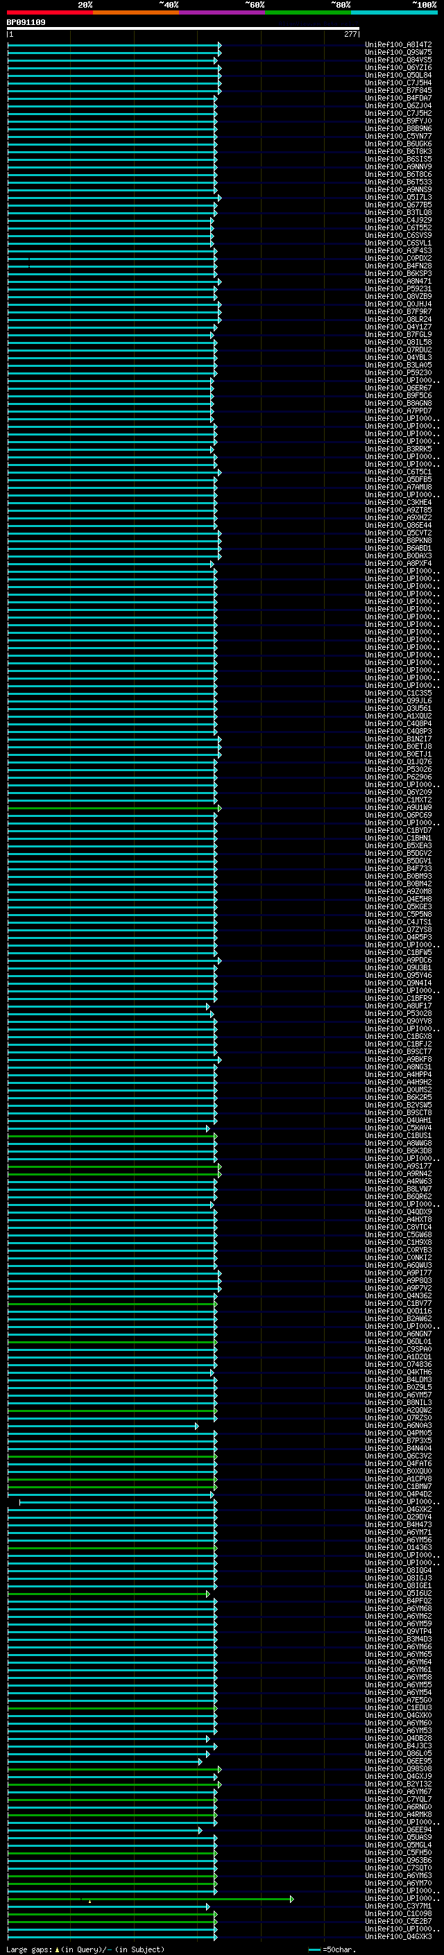Screen dimensions: 444x1955
Task: Open hit UniRef100_B3LA05
Action: (x=398, y=365)
